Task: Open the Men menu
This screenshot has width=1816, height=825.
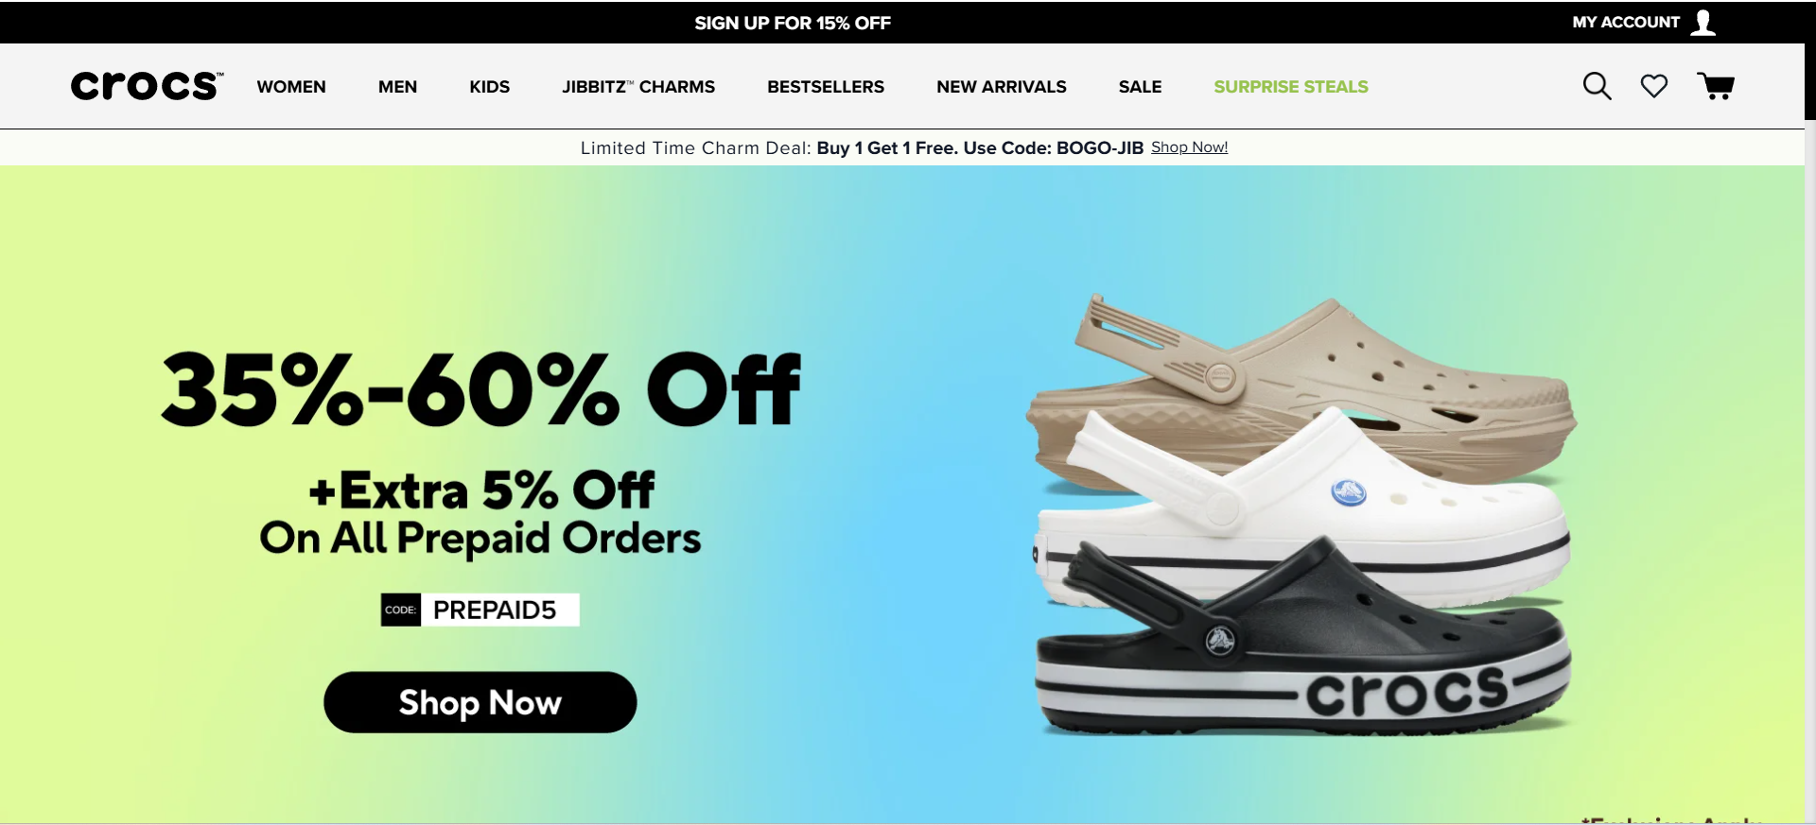Action: (x=397, y=87)
